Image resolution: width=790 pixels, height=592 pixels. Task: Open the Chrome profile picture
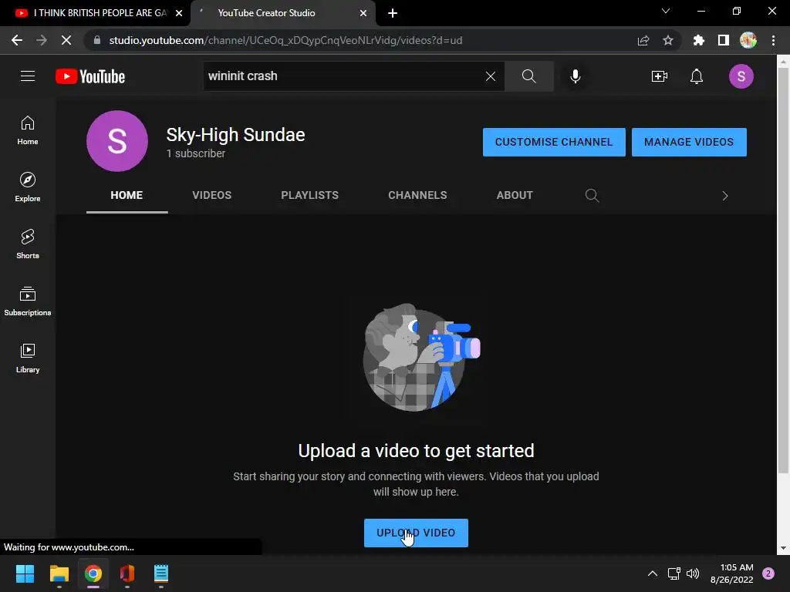point(748,40)
